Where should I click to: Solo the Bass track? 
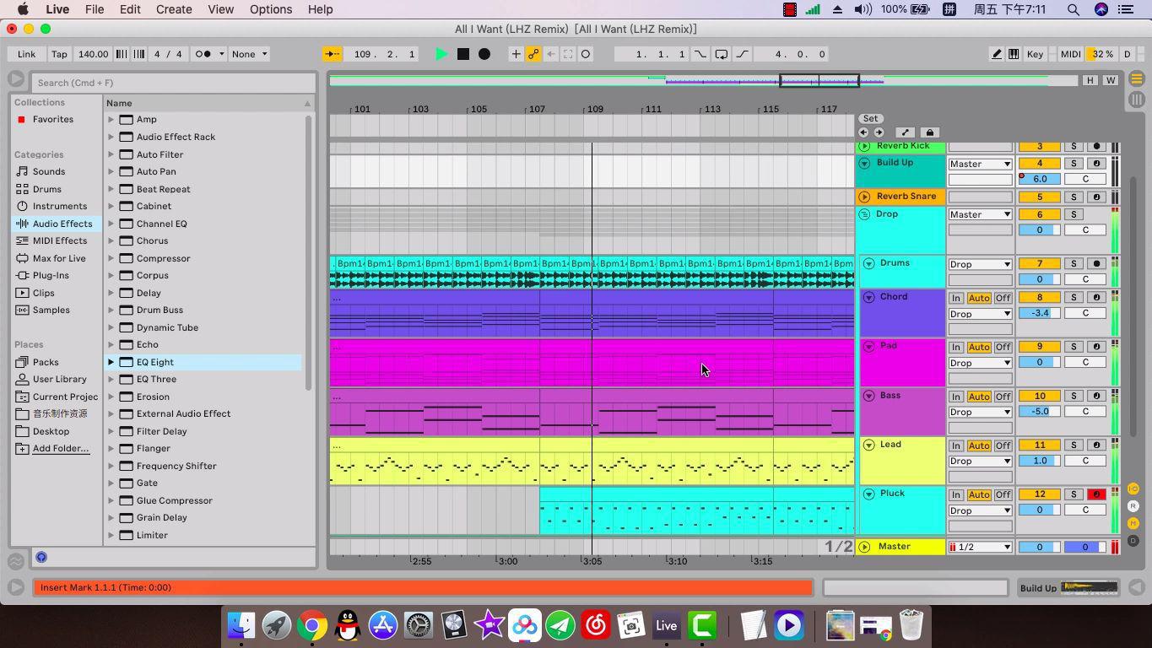(x=1074, y=396)
